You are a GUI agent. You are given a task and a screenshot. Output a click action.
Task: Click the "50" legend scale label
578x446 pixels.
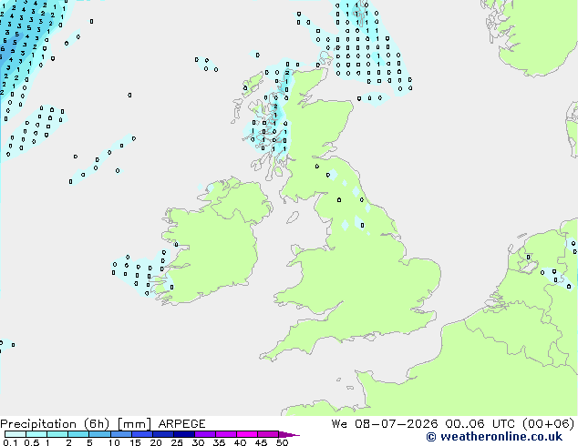[x=282, y=442]
